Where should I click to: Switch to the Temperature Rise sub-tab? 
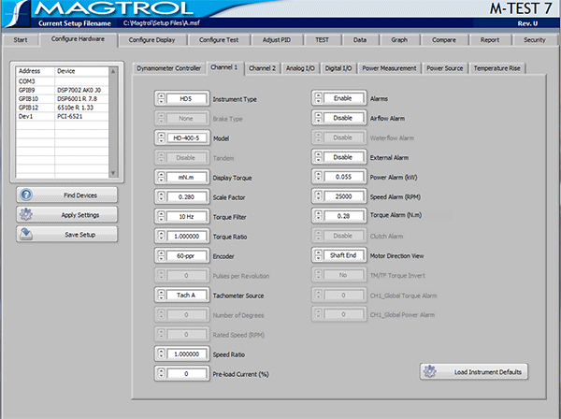tap(497, 68)
